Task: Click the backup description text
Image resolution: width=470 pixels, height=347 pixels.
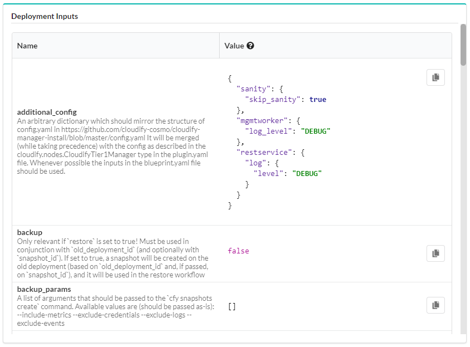Action: [113, 258]
